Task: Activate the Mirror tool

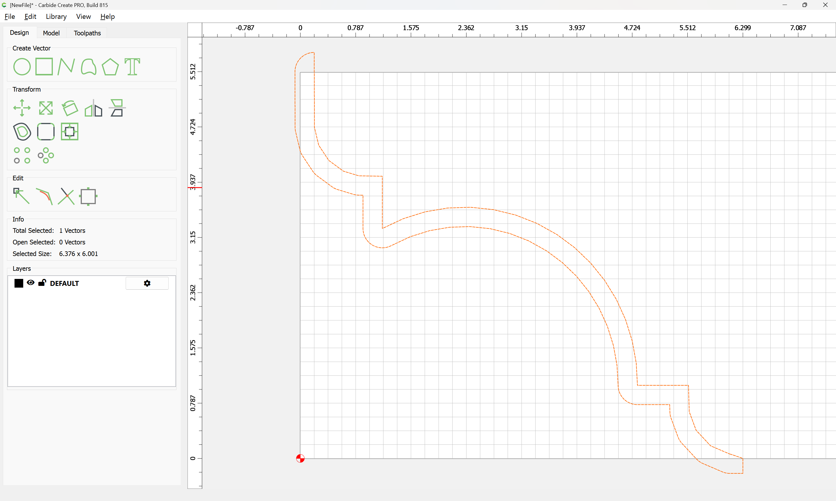Action: (x=93, y=108)
